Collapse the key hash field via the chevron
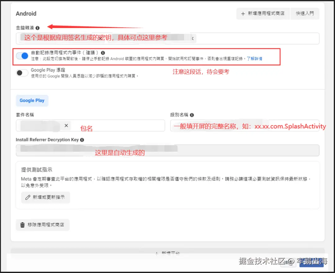This screenshot has width=335, height=273. pos(193,38)
